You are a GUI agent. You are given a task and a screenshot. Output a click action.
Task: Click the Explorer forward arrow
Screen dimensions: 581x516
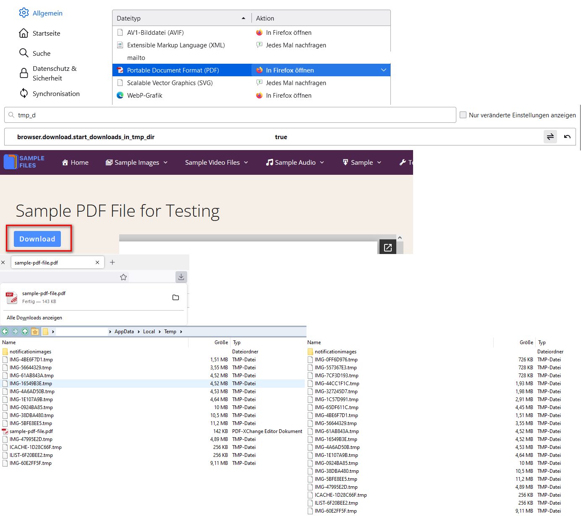15,332
